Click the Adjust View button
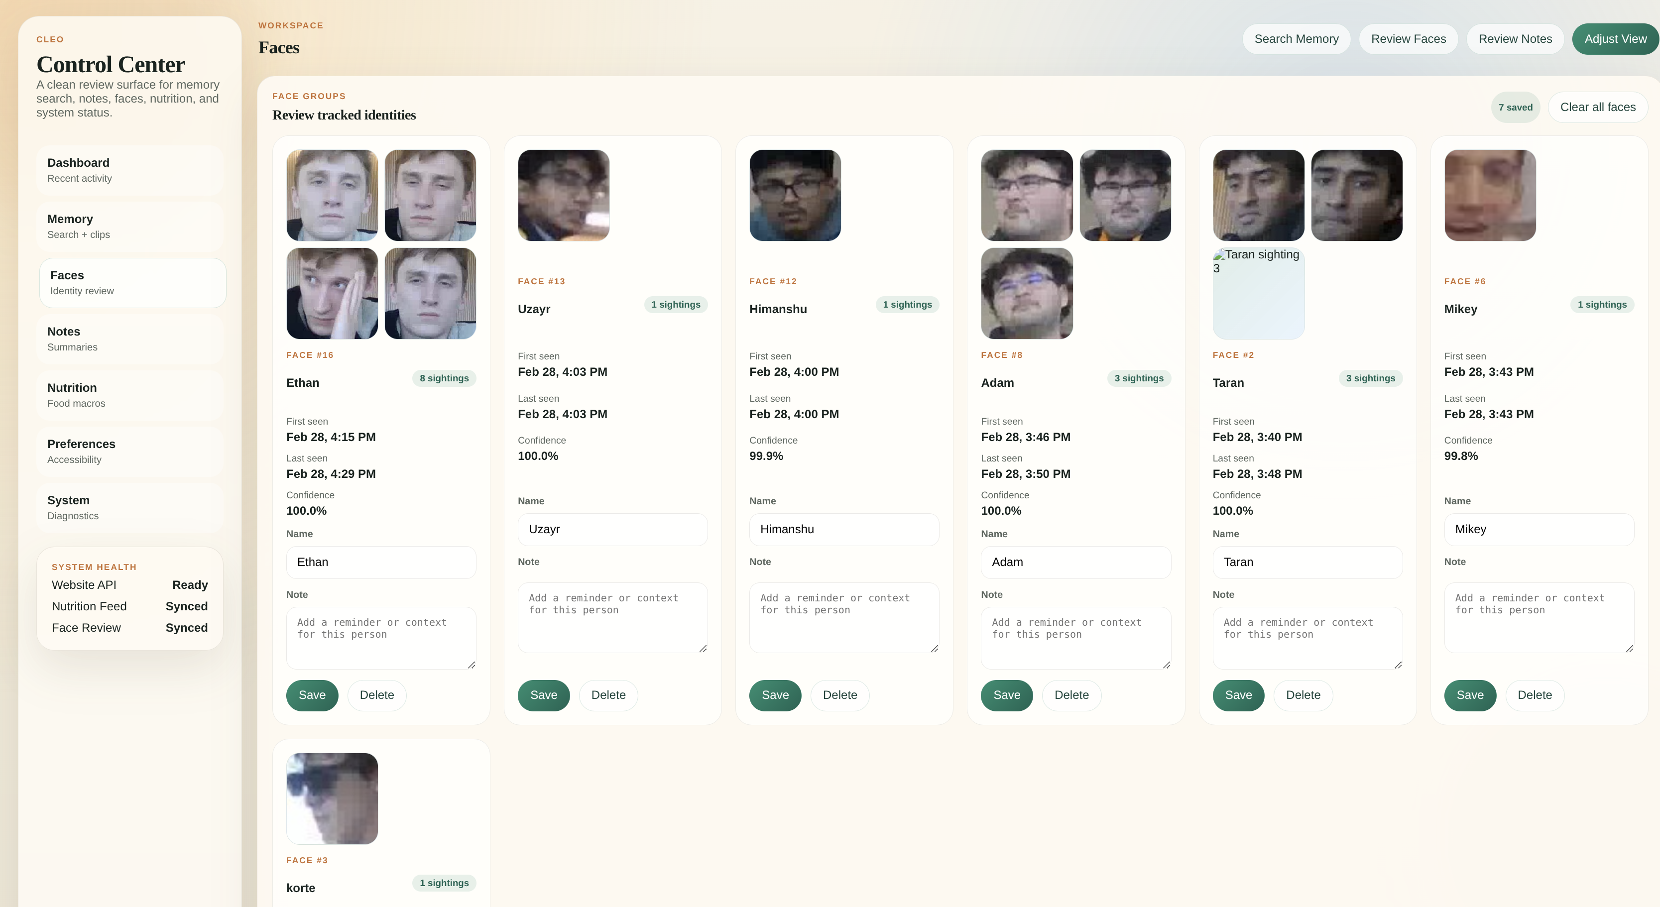The width and height of the screenshot is (1660, 907). tap(1615, 39)
